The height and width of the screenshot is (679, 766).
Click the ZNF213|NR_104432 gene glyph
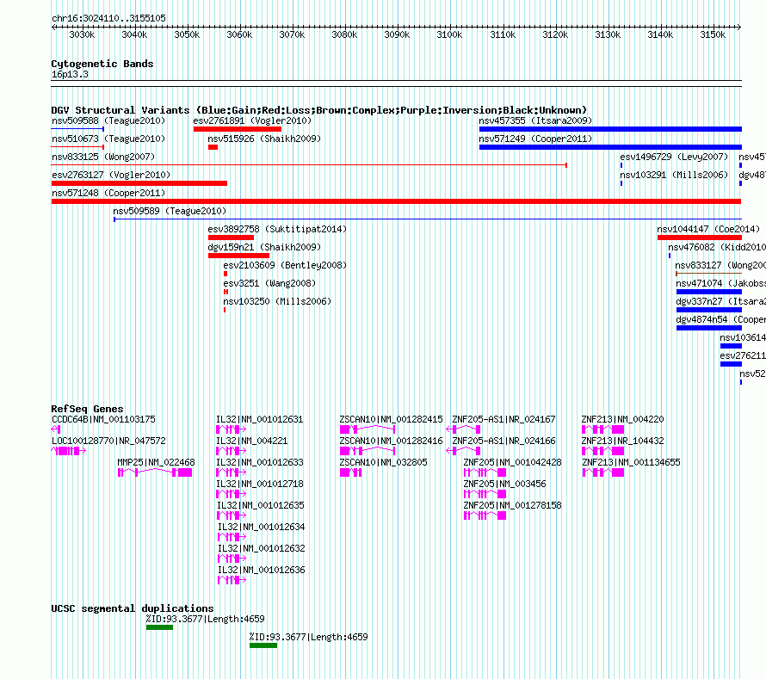(602, 451)
